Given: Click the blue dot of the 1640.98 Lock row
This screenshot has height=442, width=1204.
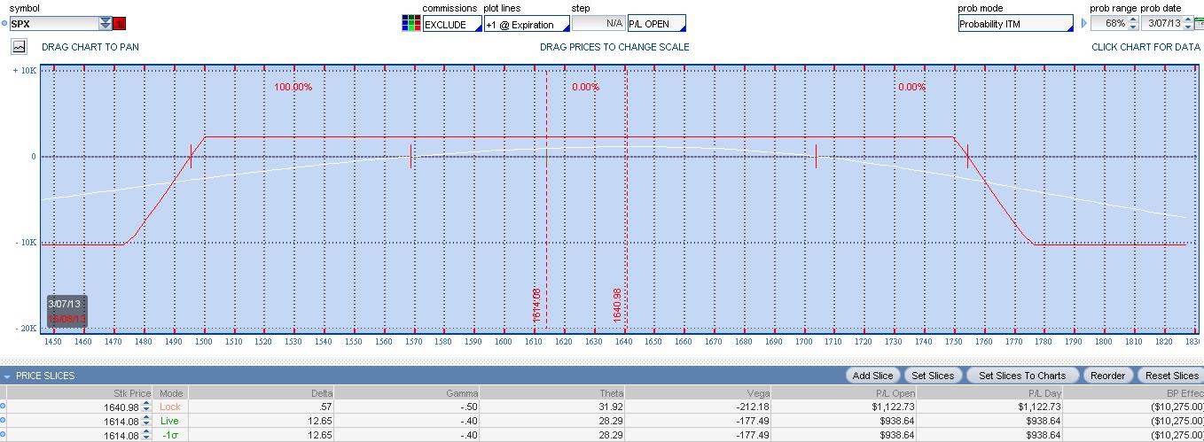Looking at the screenshot, I should coord(3,407).
